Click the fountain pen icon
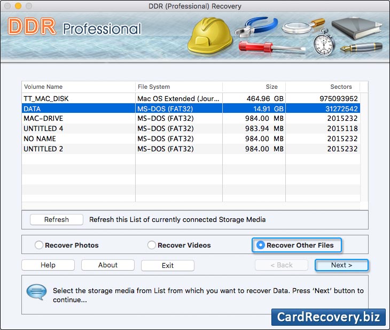The width and height of the screenshot is (390, 330). [x=361, y=47]
